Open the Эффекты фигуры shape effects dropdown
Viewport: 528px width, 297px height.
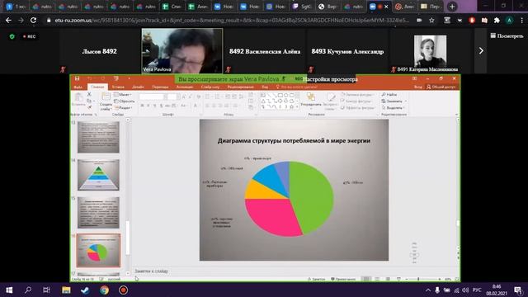[357, 108]
